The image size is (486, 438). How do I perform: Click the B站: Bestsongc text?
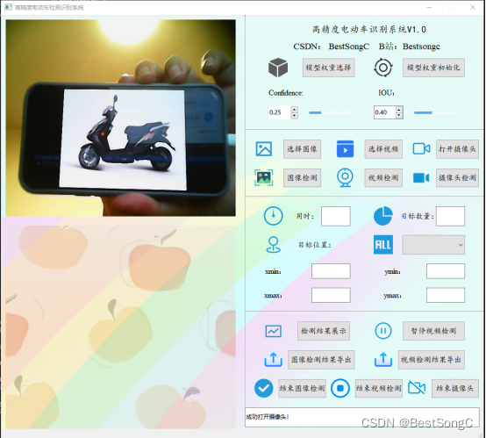pyautogui.click(x=410, y=47)
